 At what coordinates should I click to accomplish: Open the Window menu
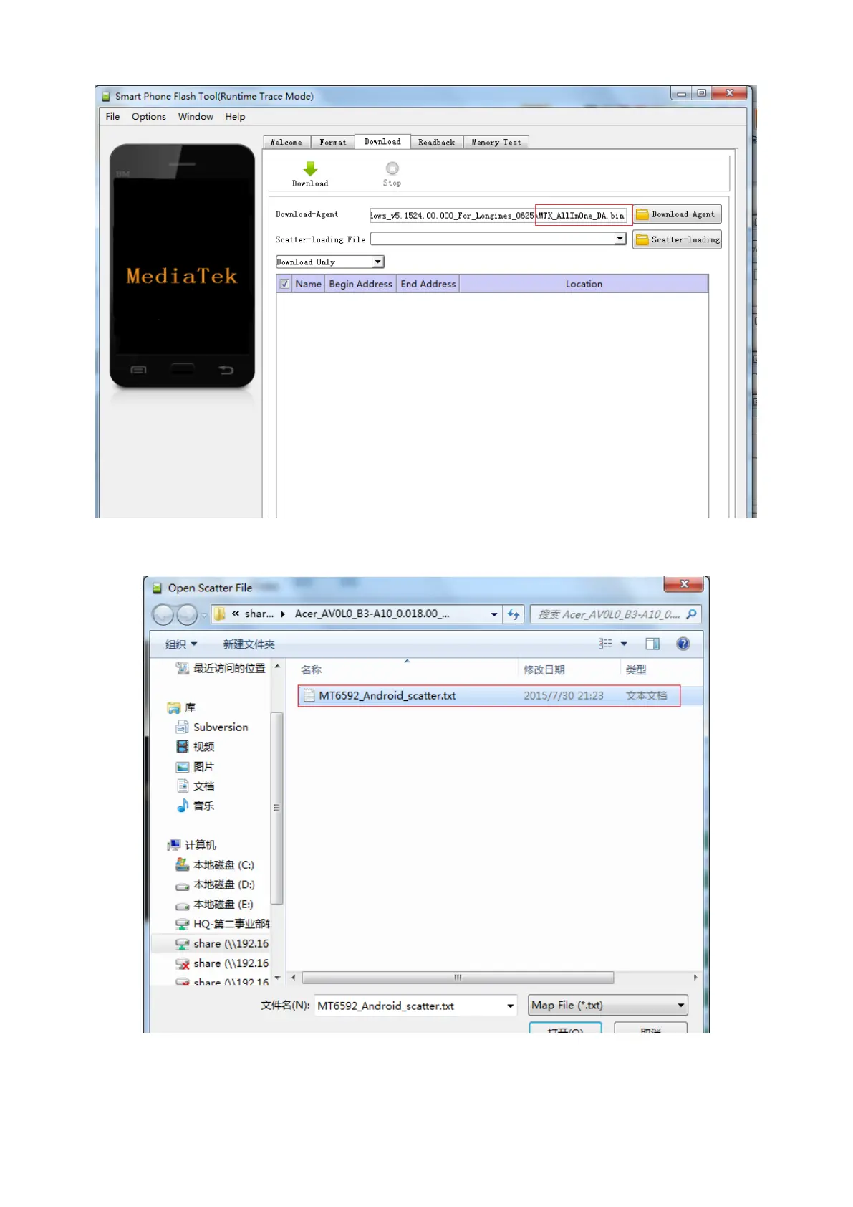(196, 116)
